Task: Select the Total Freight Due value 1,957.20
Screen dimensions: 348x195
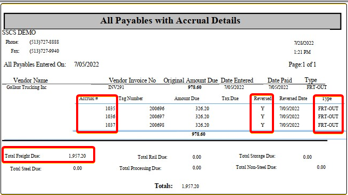Action: point(77,156)
